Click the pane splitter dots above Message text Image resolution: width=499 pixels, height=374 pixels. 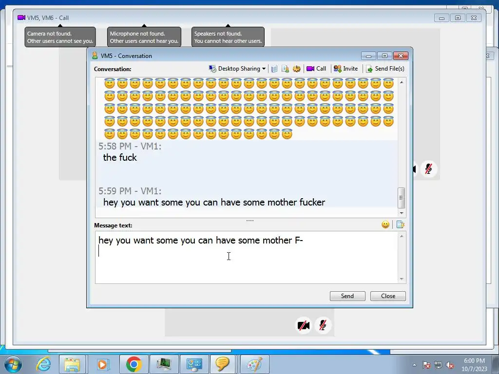pos(250,221)
